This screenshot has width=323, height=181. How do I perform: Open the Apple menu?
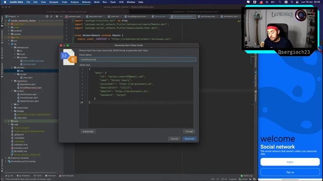5,2
